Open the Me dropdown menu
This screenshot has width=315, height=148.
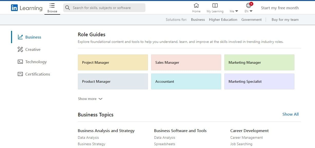pyautogui.click(x=234, y=11)
